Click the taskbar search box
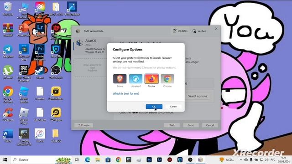The image size is (292, 164). point(41,160)
